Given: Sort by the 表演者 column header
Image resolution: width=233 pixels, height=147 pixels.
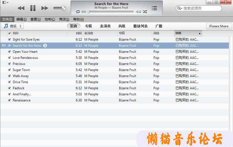Looking at the screenshot, I should (x=100, y=33).
